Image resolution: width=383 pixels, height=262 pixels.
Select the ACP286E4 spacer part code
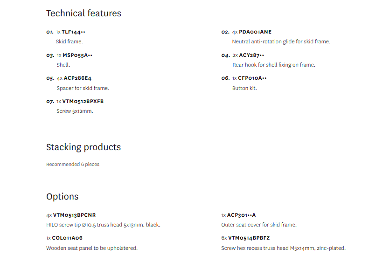(x=77, y=78)
